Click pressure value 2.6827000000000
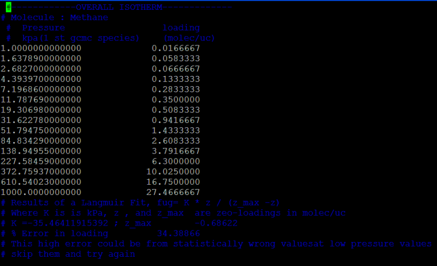437x266 pixels. [41, 69]
